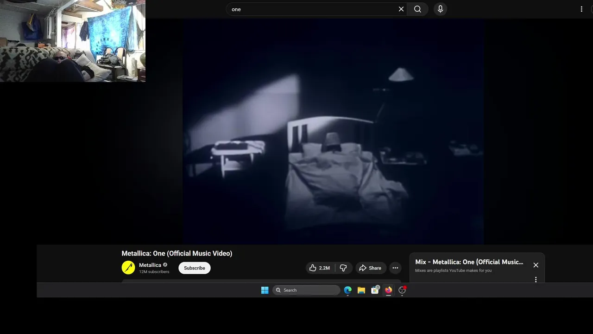Viewport: 593px width, 334px height.
Task: Switch to Firefox in the taskbar
Action: coord(388,290)
